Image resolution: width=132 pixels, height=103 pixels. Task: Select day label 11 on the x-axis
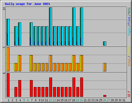[x=46, y=100]
